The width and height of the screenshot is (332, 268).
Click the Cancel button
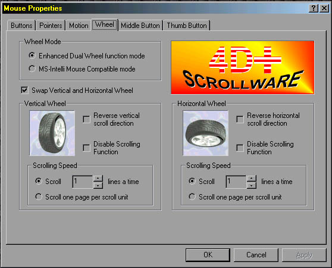pos(256,255)
